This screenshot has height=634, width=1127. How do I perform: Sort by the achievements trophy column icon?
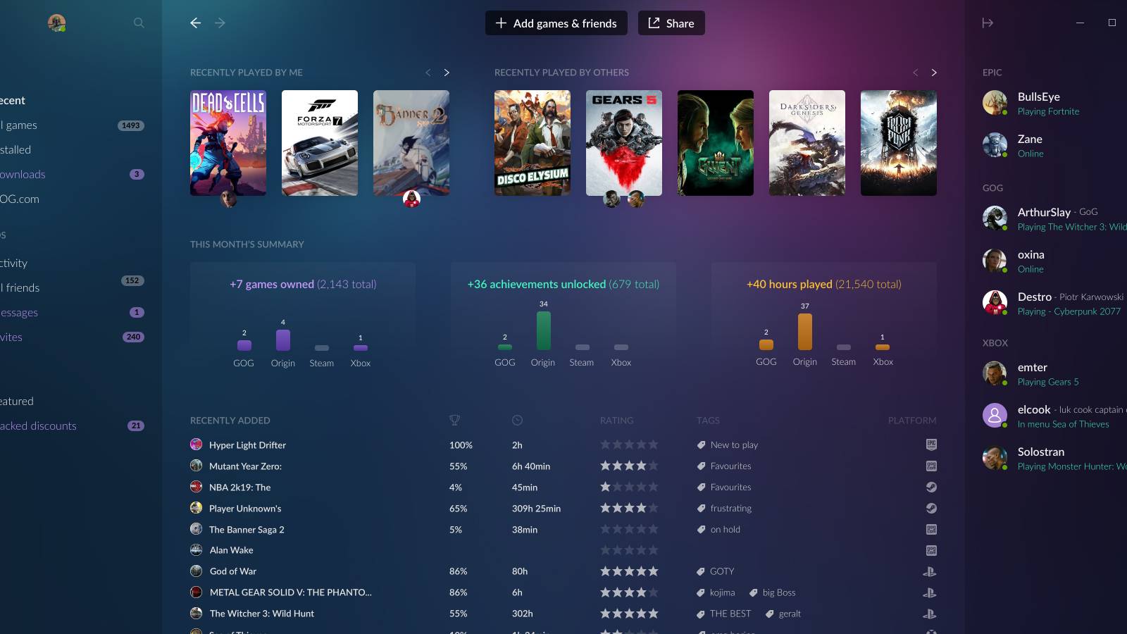pyautogui.click(x=454, y=421)
